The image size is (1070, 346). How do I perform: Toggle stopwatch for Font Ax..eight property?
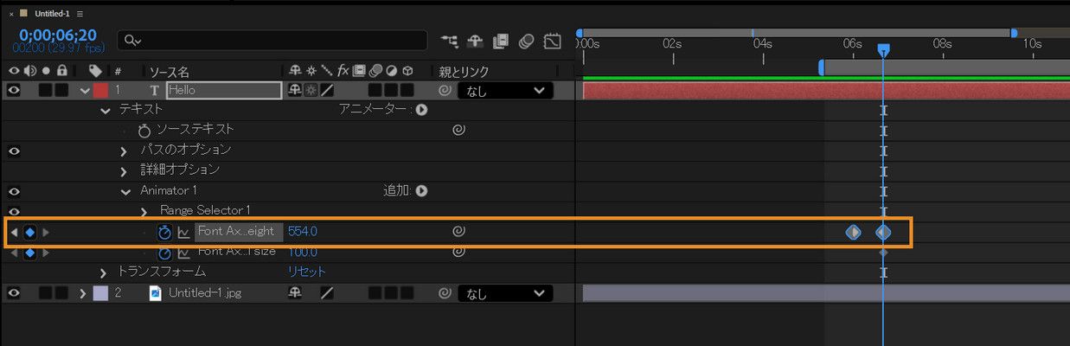click(165, 232)
